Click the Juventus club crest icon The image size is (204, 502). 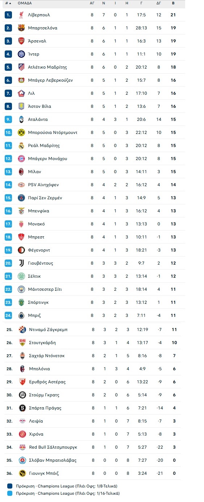pyautogui.click(x=21, y=263)
